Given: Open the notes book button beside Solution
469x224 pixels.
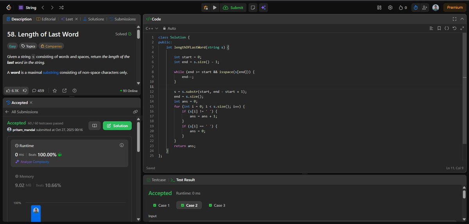Looking at the screenshot, I should tap(94, 125).
